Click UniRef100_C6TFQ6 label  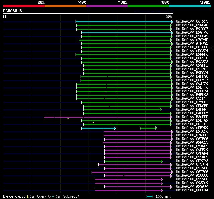tap(192, 139)
